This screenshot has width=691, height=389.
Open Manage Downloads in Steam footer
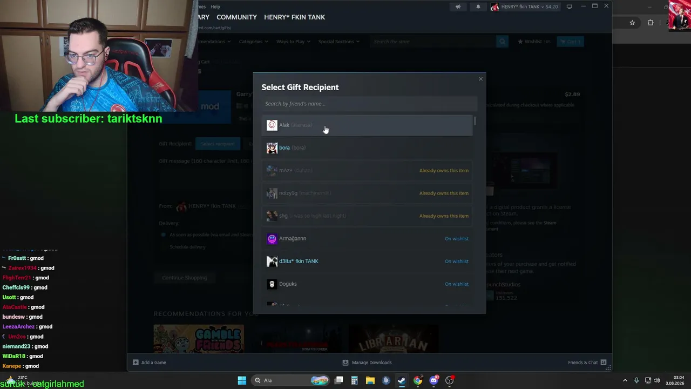367,363
